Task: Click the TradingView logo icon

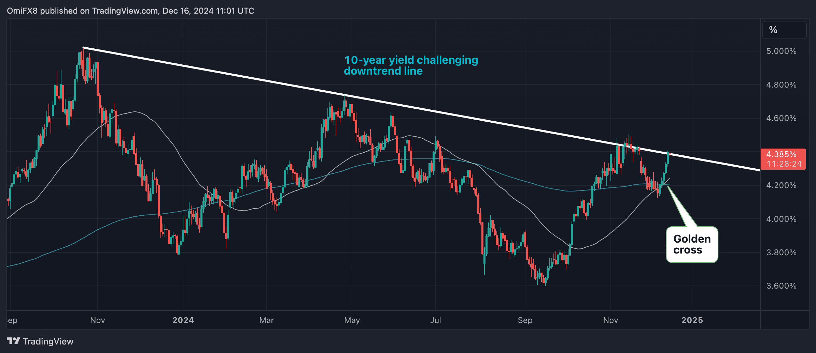Action: click(x=14, y=341)
